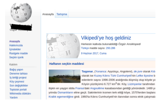Open the 293.286 article count link

pos(111,48)
